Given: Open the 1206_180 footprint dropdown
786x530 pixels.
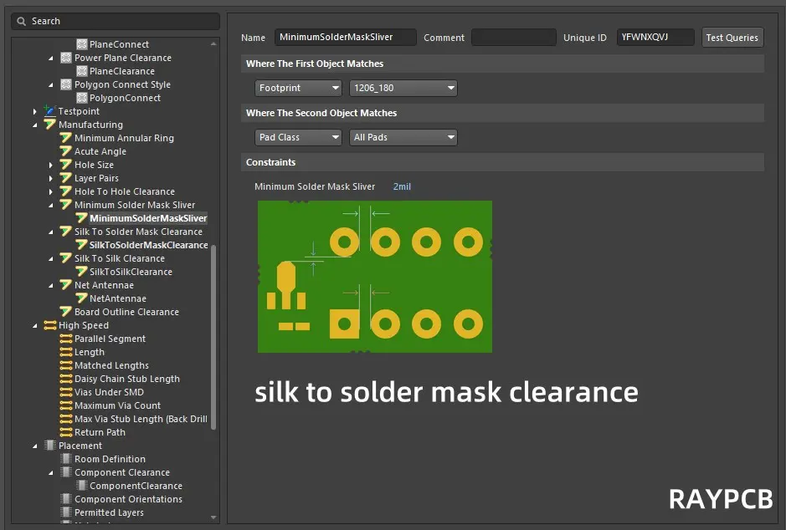Looking at the screenshot, I should pyautogui.click(x=403, y=88).
